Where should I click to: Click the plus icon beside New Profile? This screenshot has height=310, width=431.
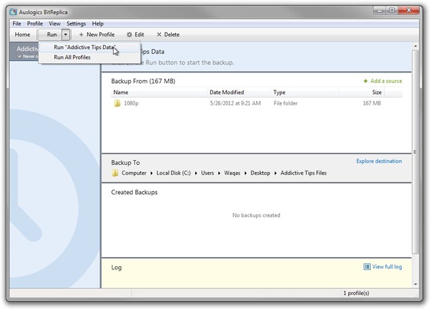pos(81,35)
